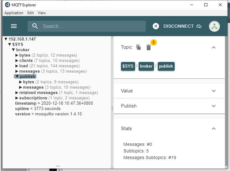Copy the topic path to clipboard
Screen dimensions: 230x171
click(x=139, y=47)
